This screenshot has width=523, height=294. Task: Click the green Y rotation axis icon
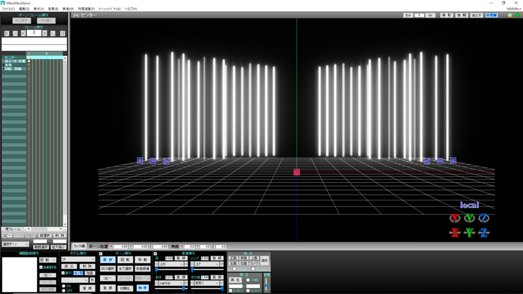click(x=469, y=218)
